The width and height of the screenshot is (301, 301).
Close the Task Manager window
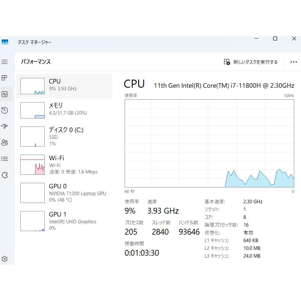(294, 39)
